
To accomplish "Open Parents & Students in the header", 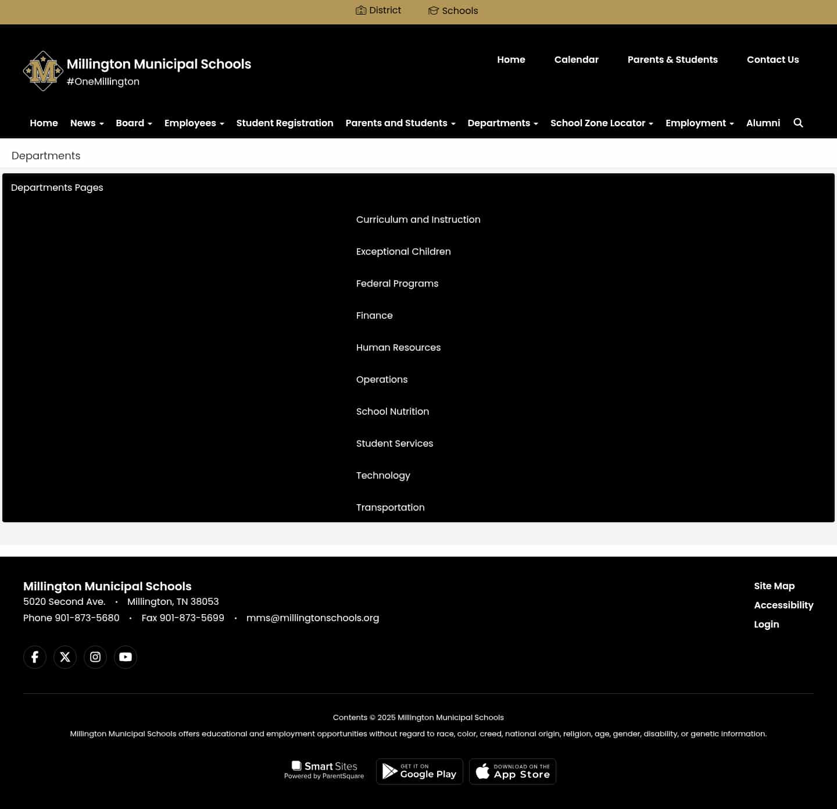I will (x=673, y=59).
